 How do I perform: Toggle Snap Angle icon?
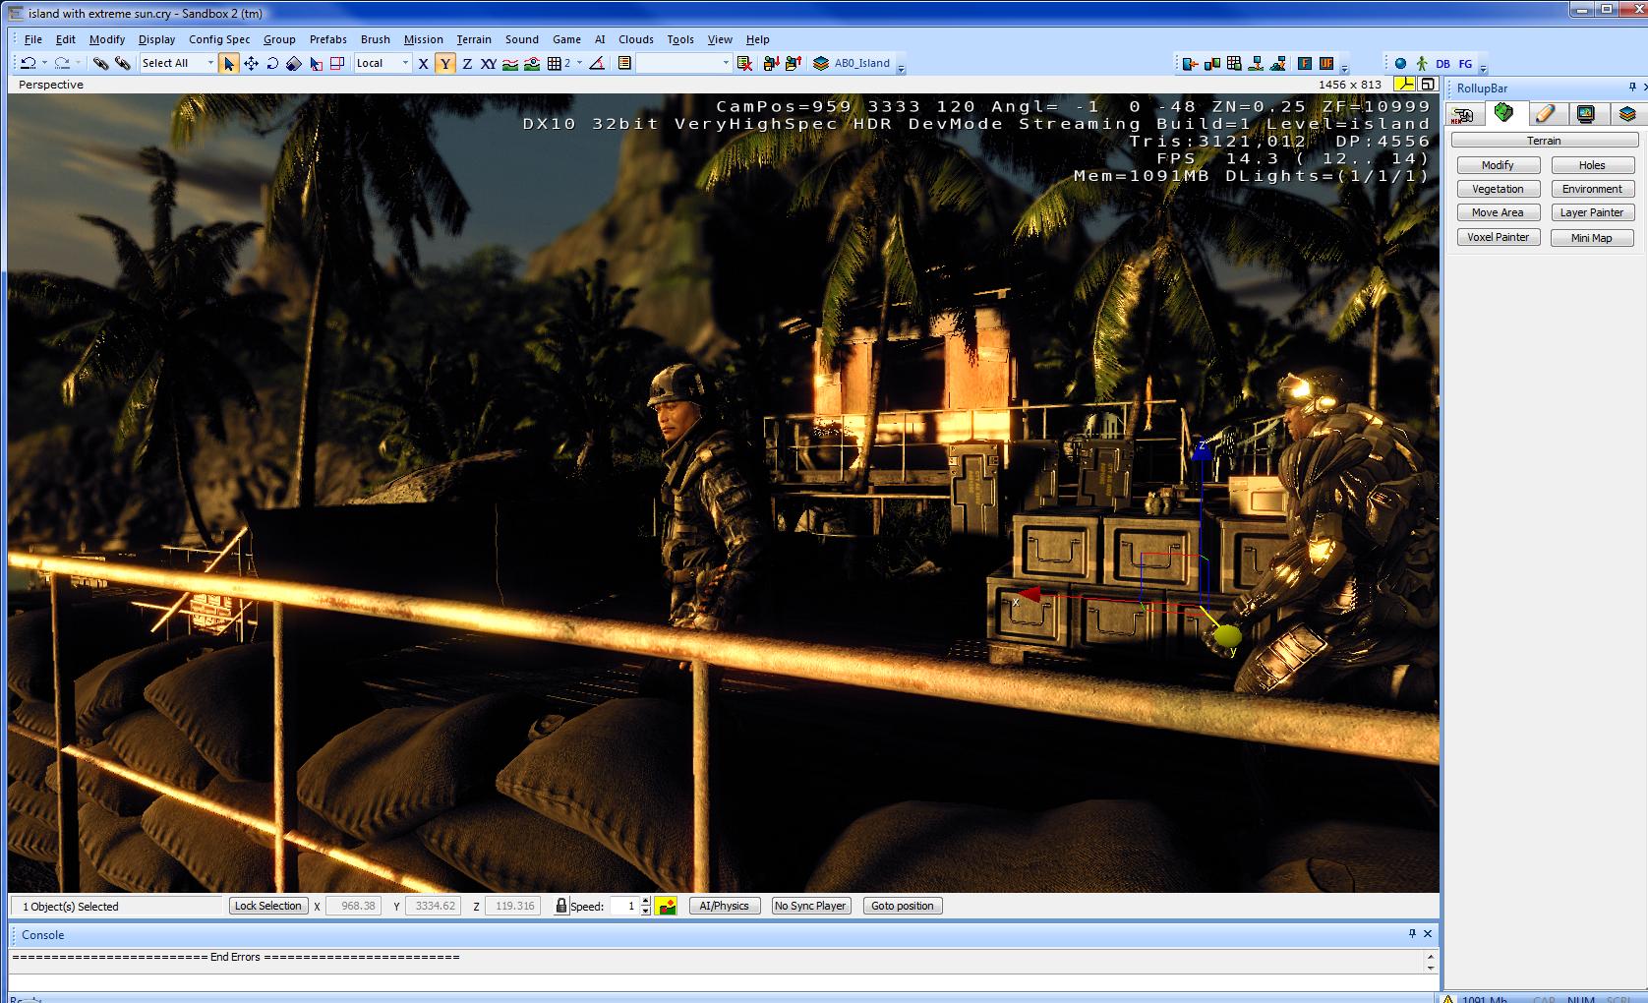(x=597, y=63)
